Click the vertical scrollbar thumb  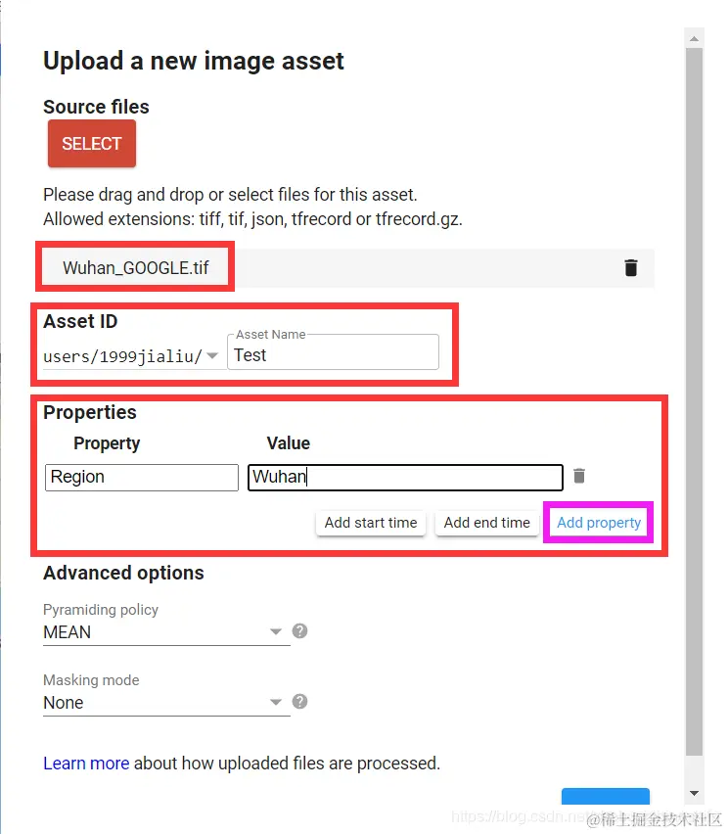pyautogui.click(x=694, y=401)
